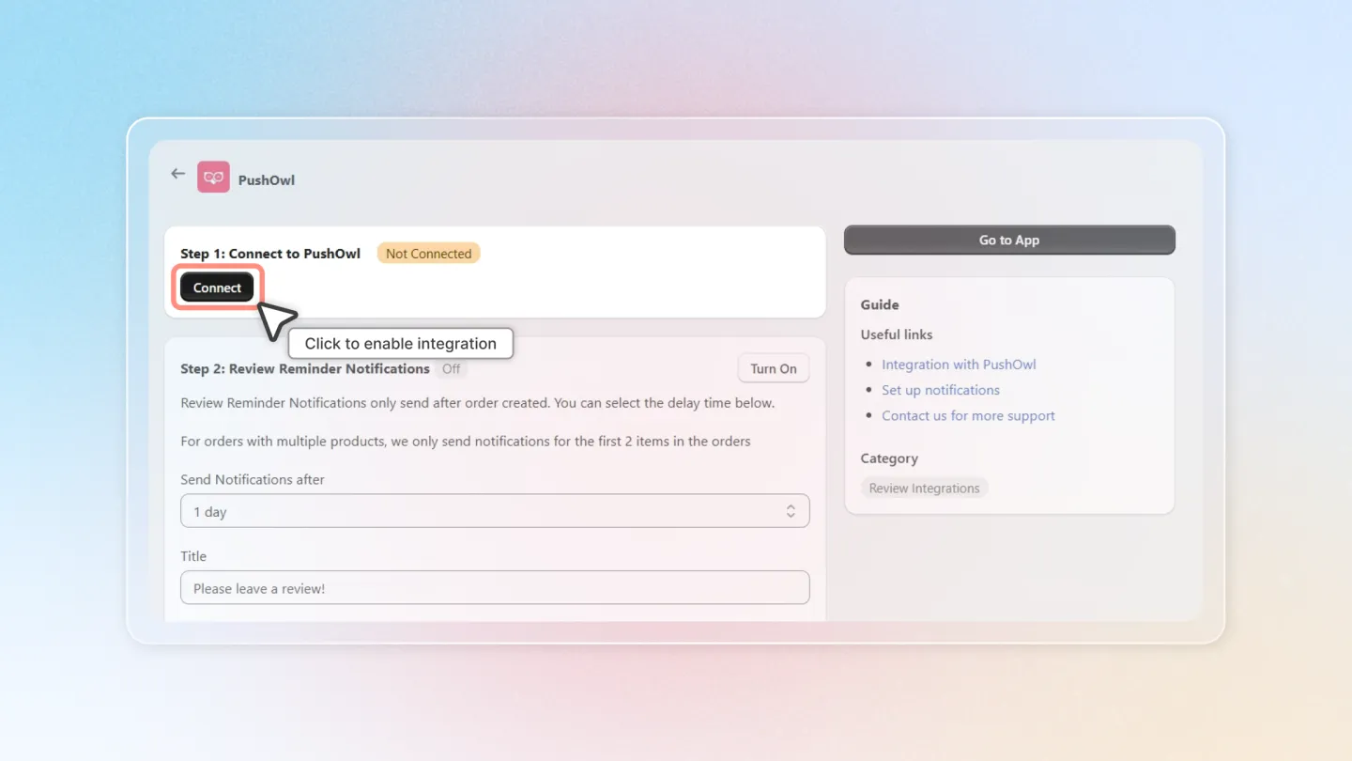Viewport: 1352px width, 761px height.
Task: Connect to PushOwl via Connect button
Action: tap(217, 287)
